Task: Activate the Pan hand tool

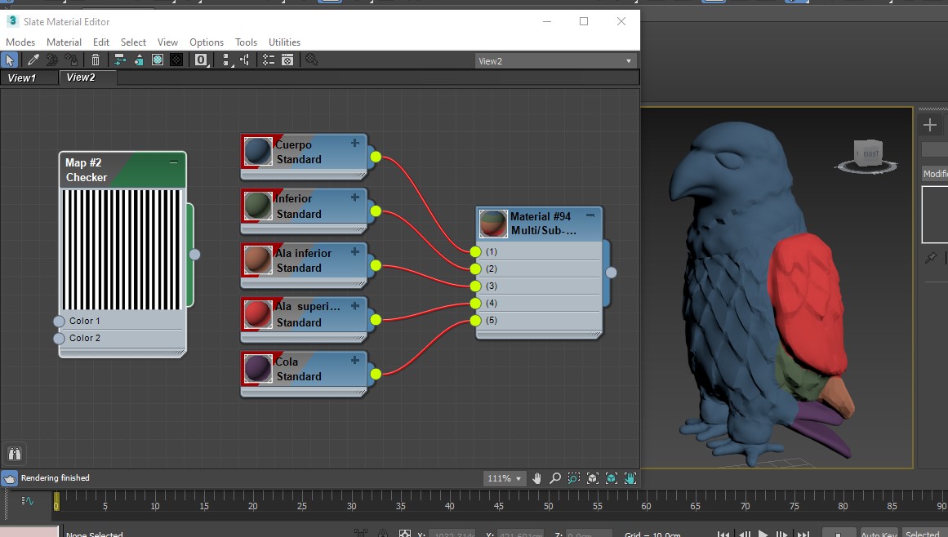Action: point(536,478)
